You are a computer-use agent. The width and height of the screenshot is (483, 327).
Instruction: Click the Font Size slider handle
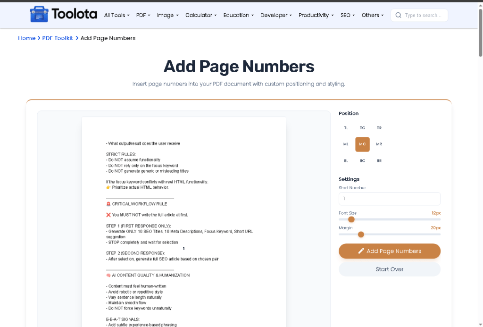(351, 219)
